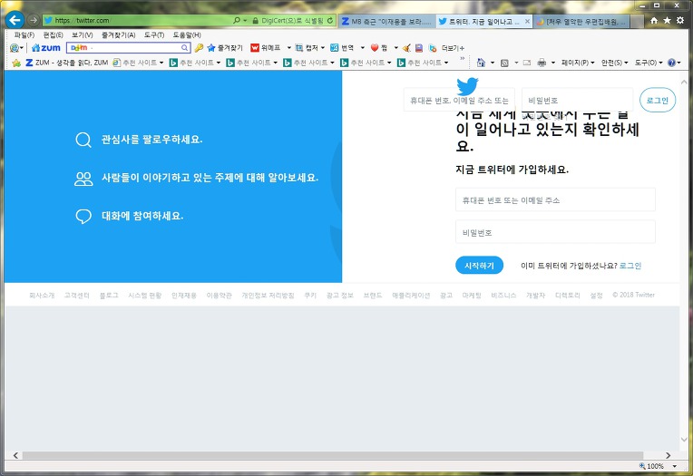This screenshot has height=476, width=693.
Task: Click the broom cleanup toolbar icon
Action: click(406, 48)
